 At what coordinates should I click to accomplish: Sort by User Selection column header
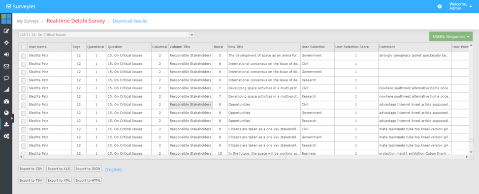point(317,47)
